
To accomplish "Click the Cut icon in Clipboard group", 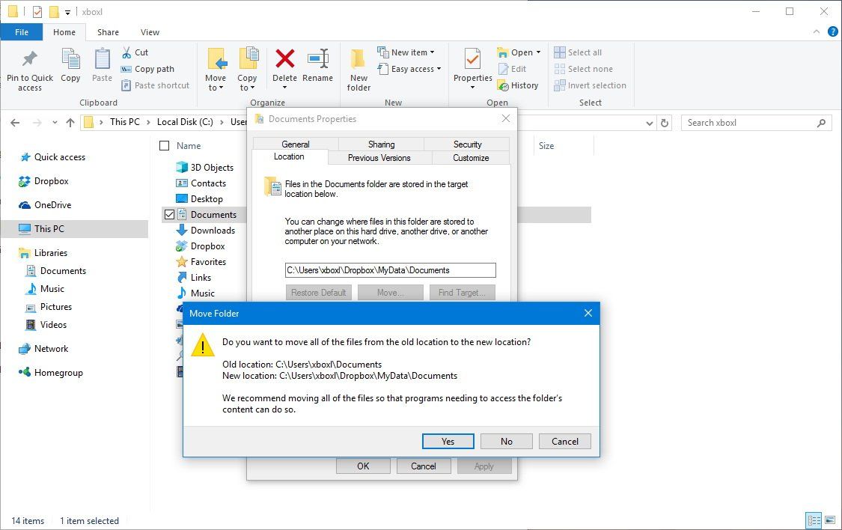I will coord(129,52).
